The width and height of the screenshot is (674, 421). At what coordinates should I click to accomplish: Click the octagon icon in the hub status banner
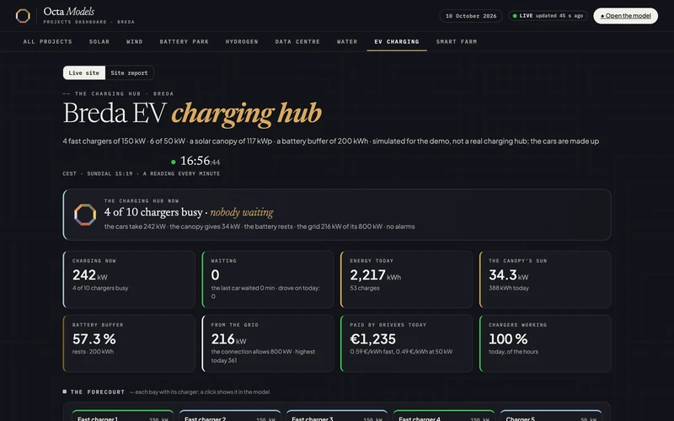(85, 215)
